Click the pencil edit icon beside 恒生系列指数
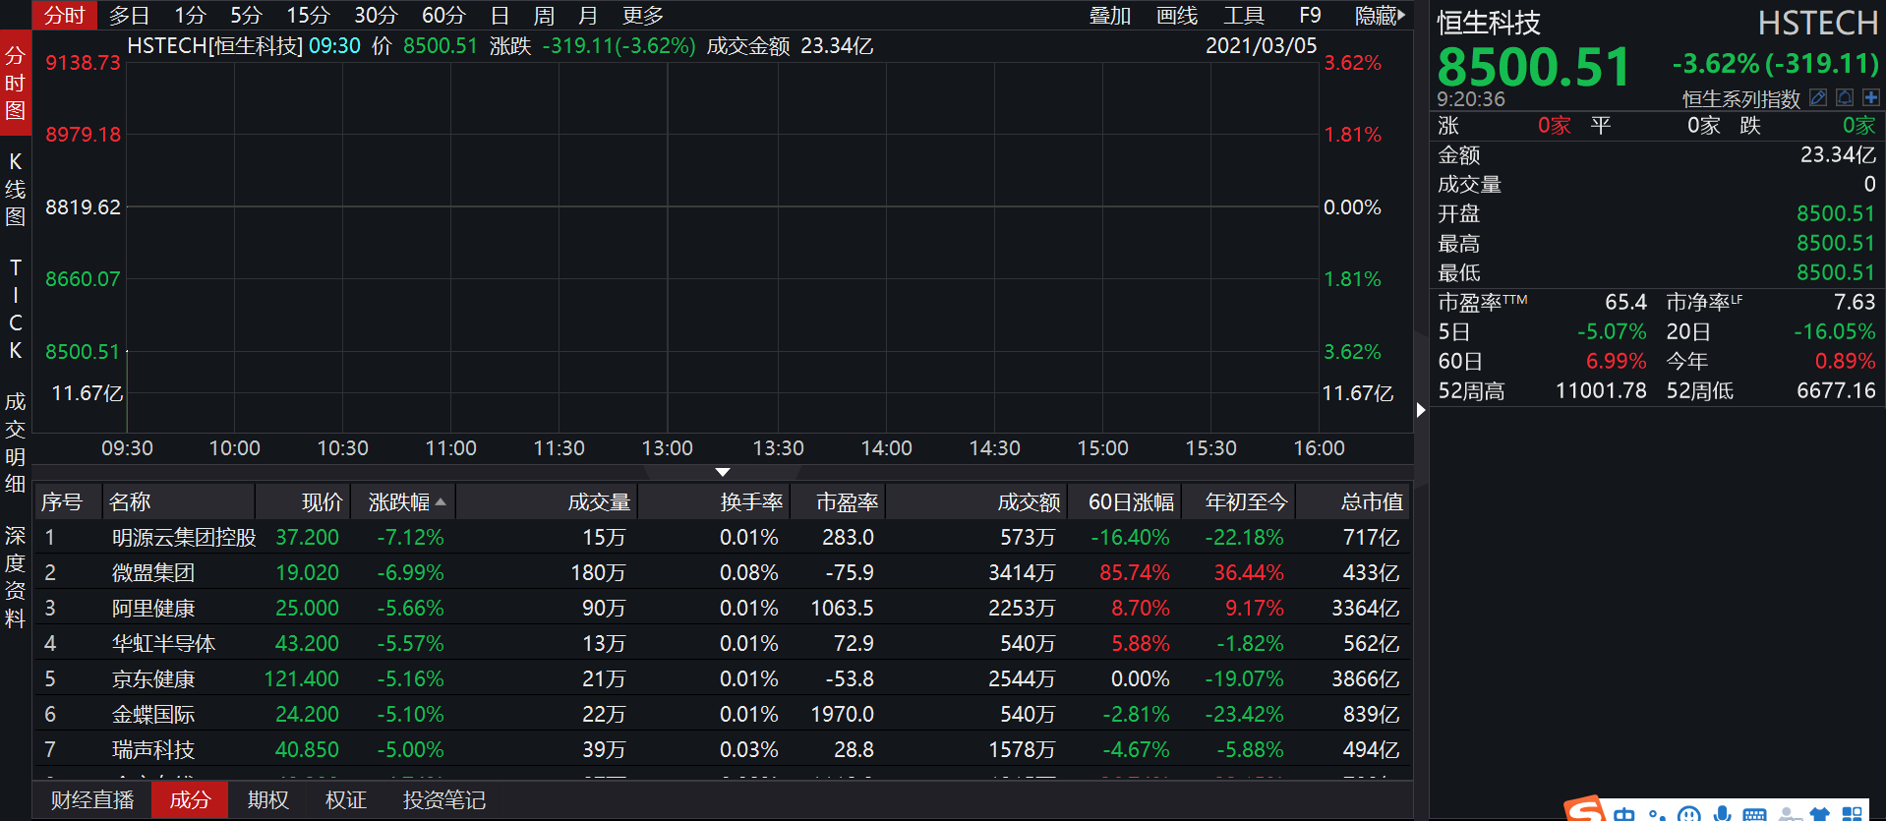 pyautogui.click(x=1818, y=97)
